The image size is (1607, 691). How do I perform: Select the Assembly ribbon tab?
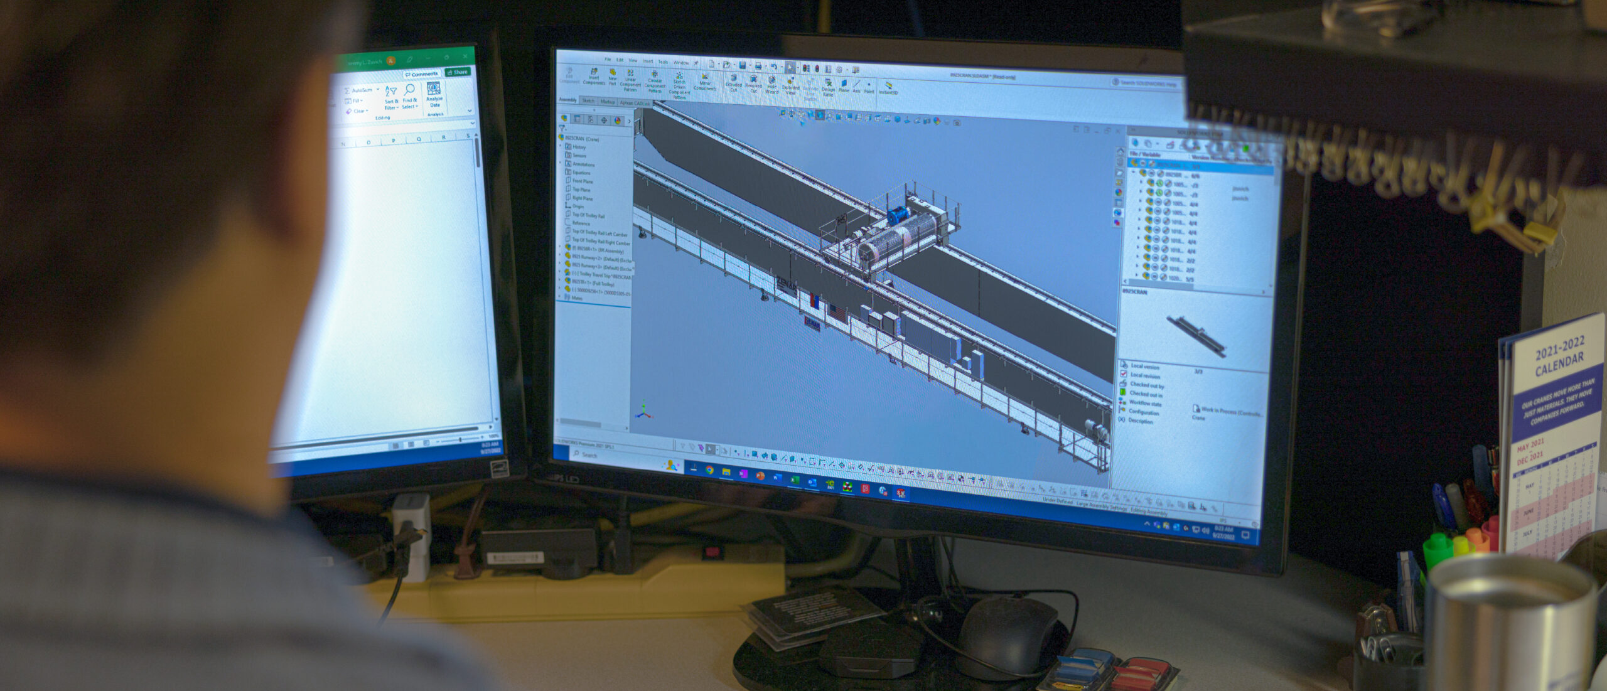[x=567, y=100]
